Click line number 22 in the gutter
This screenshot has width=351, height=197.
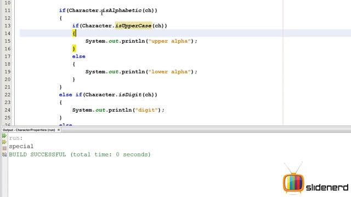[7, 95]
